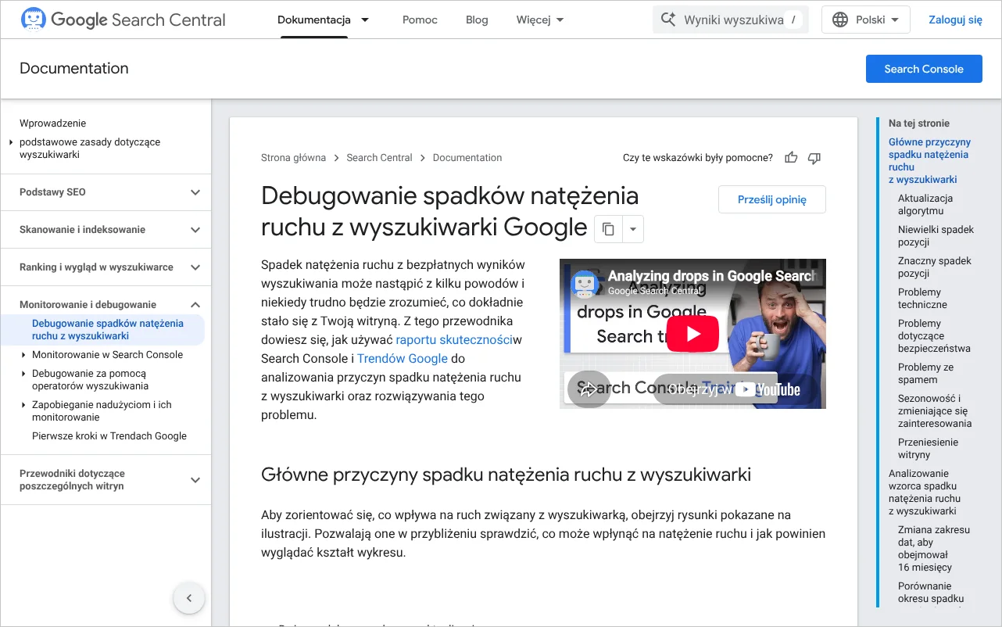This screenshot has height=627, width=1002.
Task: Click the Google Search Central logo
Action: point(123,20)
